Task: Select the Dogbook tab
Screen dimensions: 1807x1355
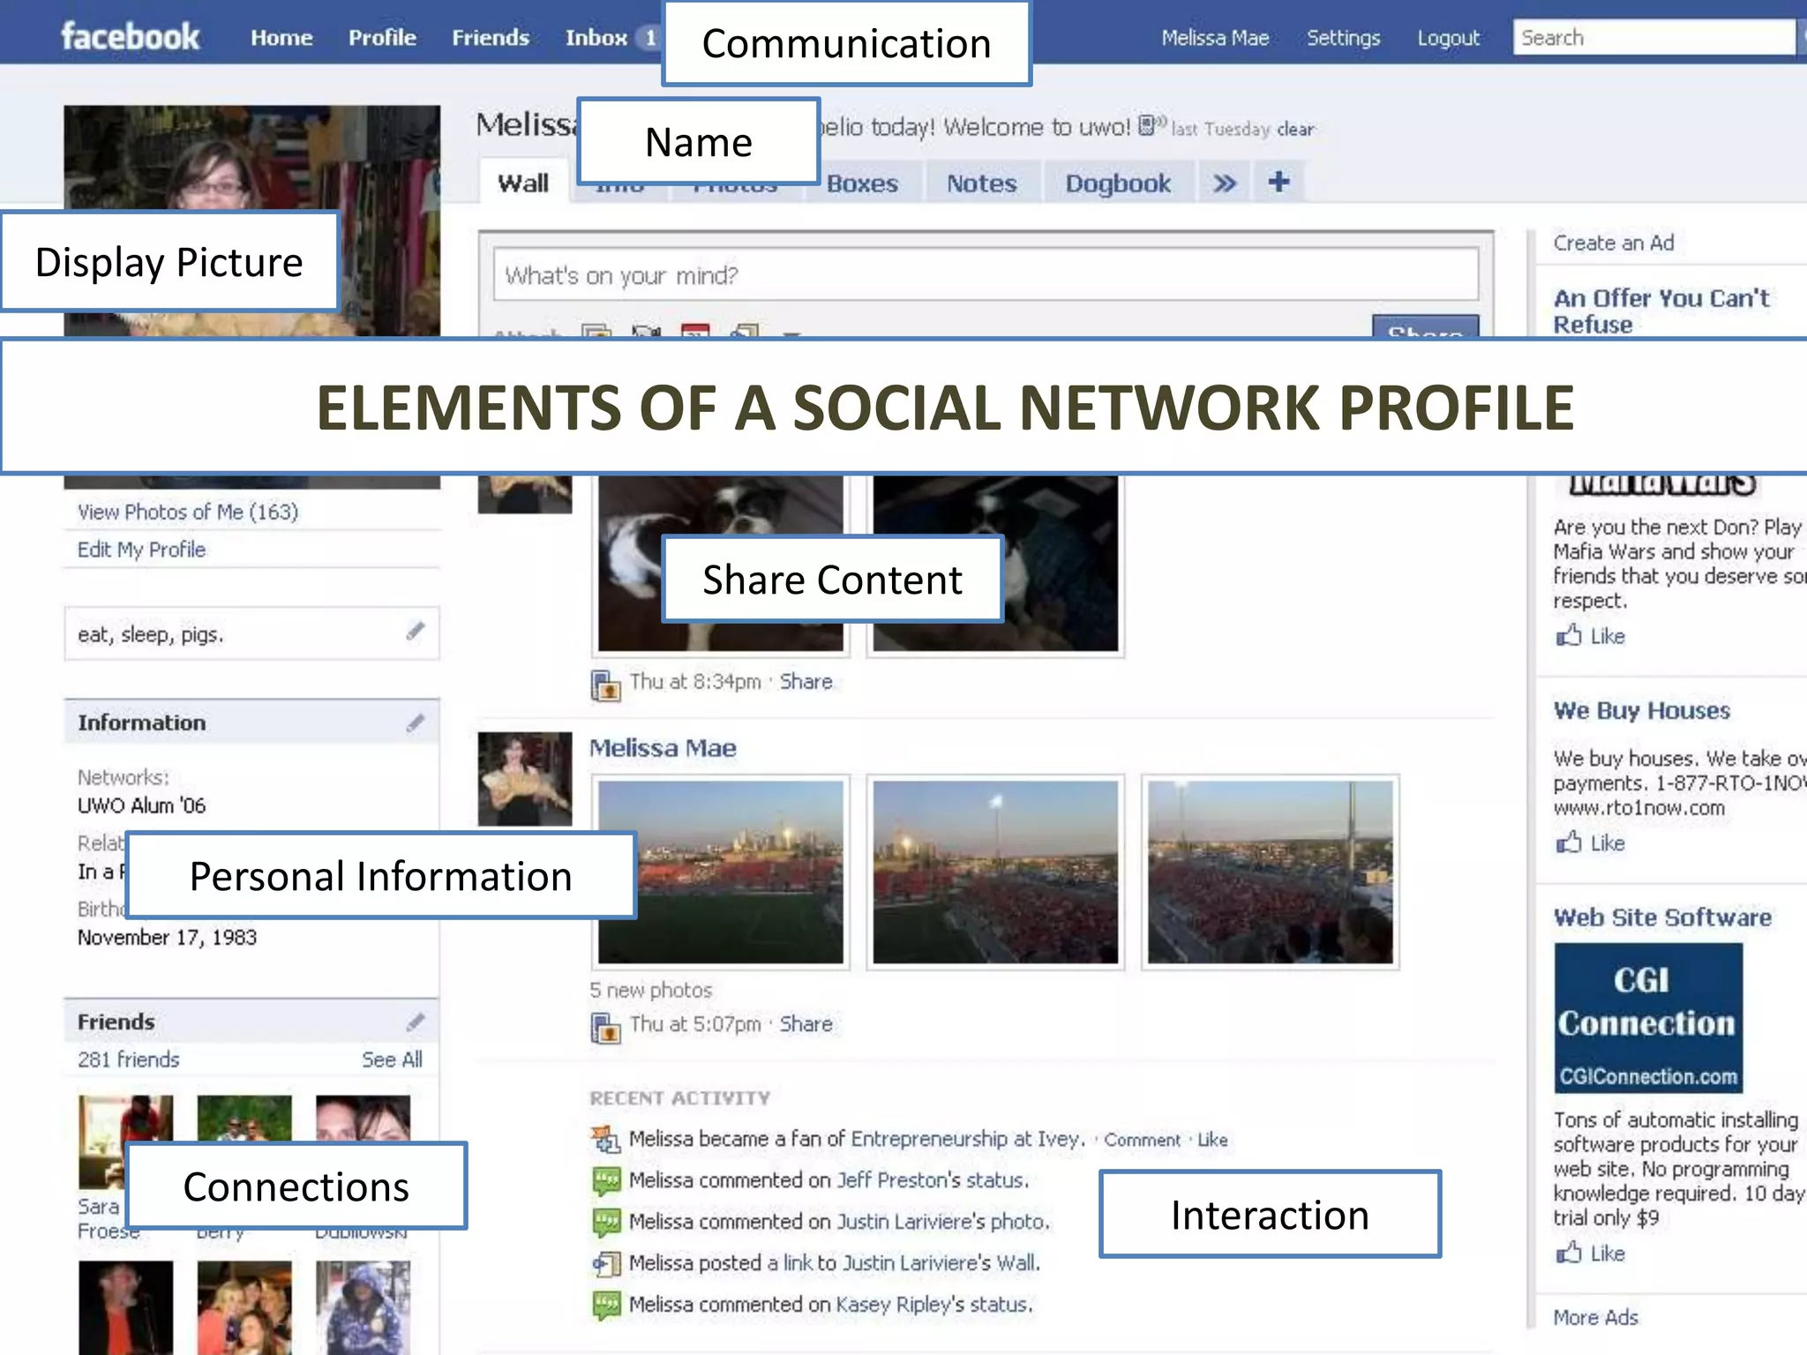Action: pyautogui.click(x=1118, y=183)
